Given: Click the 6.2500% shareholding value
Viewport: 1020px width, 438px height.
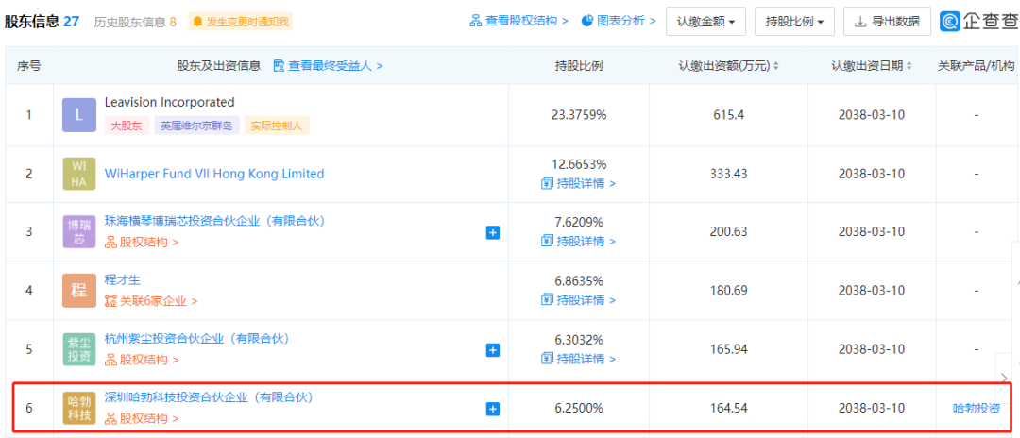Looking at the screenshot, I should click(x=578, y=409).
